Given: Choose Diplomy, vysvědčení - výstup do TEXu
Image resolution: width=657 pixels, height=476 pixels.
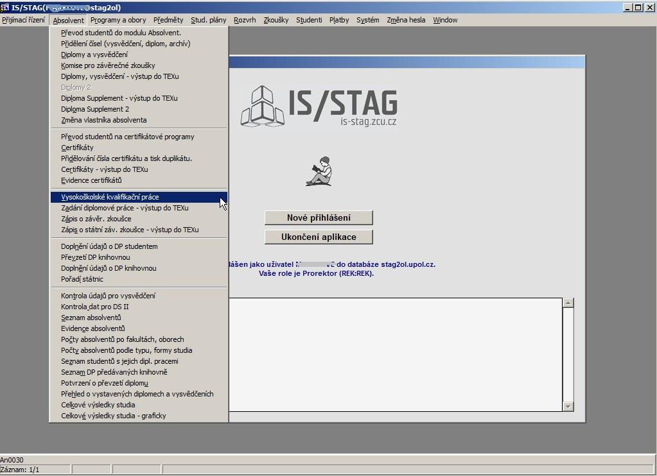Looking at the screenshot, I should (x=139, y=76).
